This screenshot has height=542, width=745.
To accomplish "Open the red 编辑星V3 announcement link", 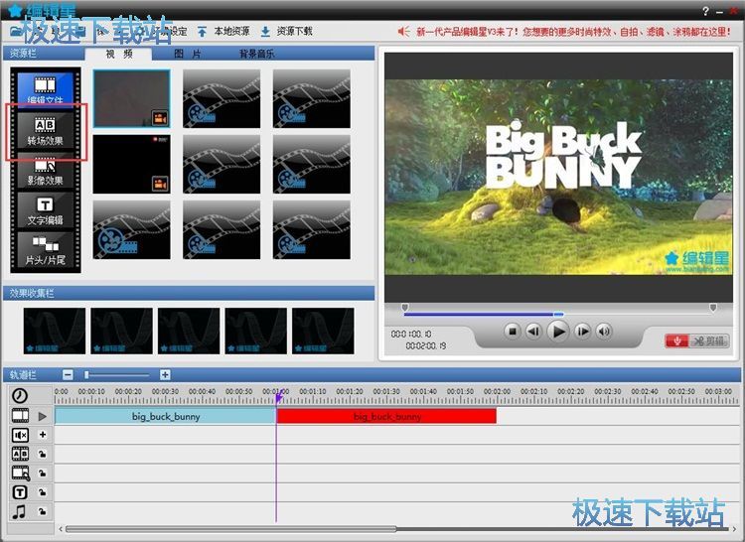I will pos(573,32).
